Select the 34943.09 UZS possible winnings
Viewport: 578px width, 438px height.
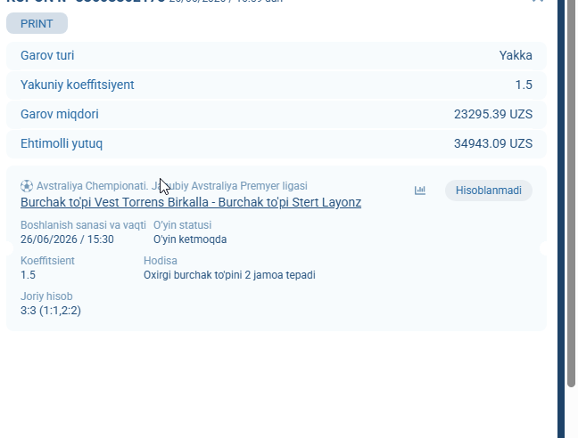(493, 144)
